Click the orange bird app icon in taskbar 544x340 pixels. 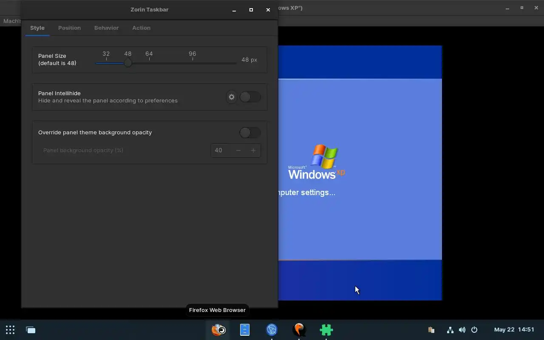click(x=299, y=330)
